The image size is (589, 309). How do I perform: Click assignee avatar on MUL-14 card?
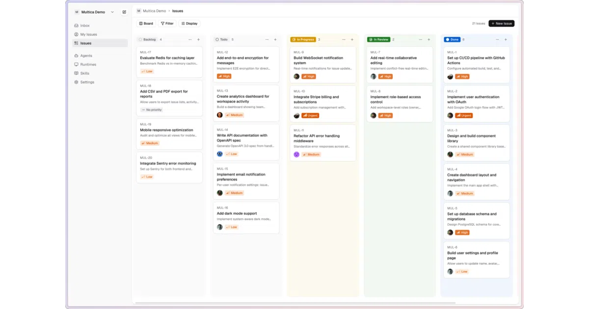(220, 154)
